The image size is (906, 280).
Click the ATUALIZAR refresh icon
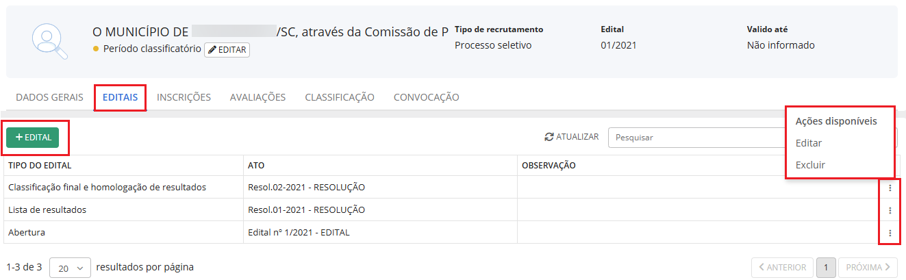(549, 137)
